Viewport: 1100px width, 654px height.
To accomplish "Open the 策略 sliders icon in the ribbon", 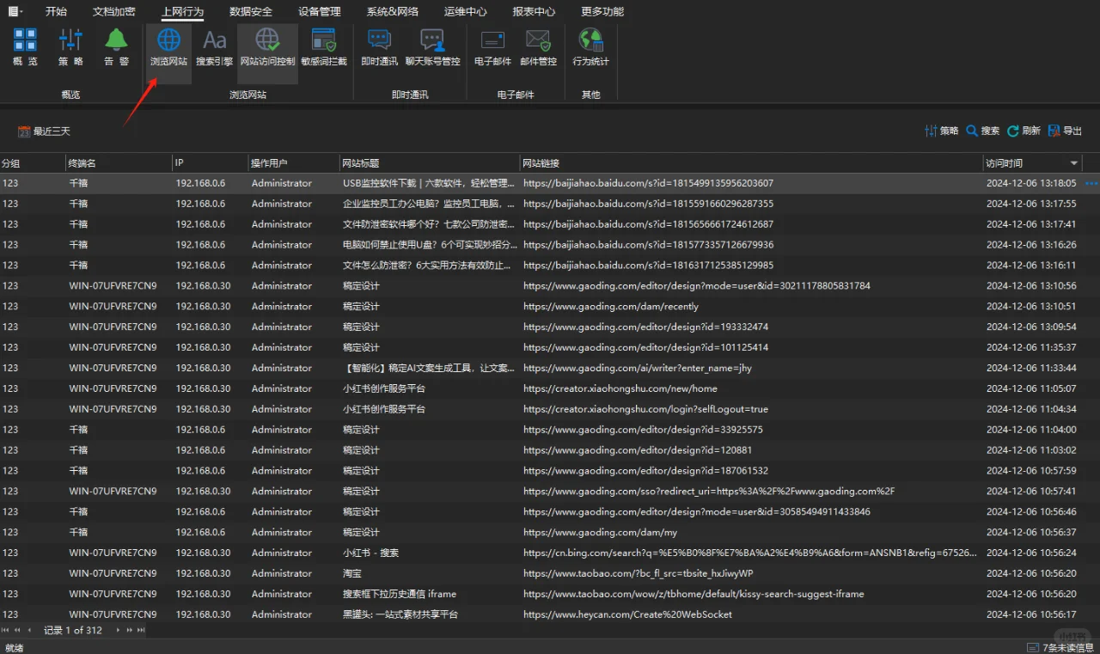I will click(70, 47).
